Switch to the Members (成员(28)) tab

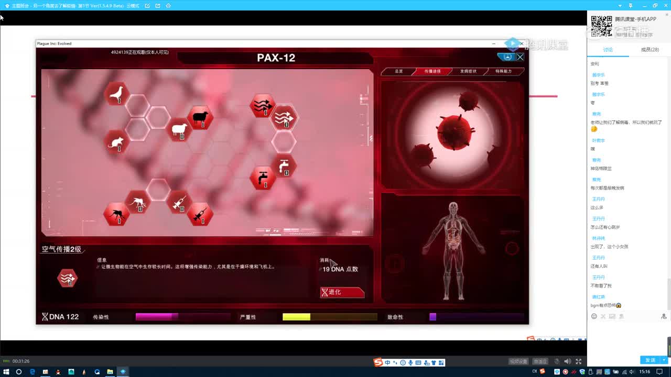pos(650,50)
